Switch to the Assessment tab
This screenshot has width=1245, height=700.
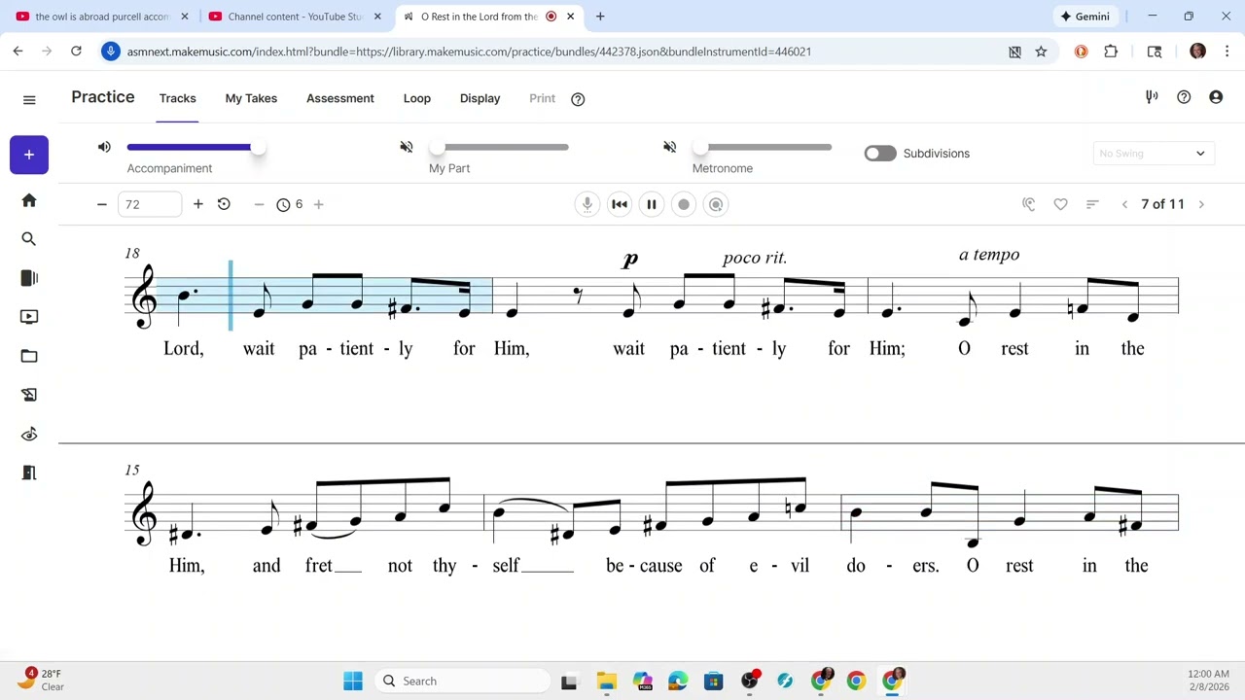coord(340,98)
